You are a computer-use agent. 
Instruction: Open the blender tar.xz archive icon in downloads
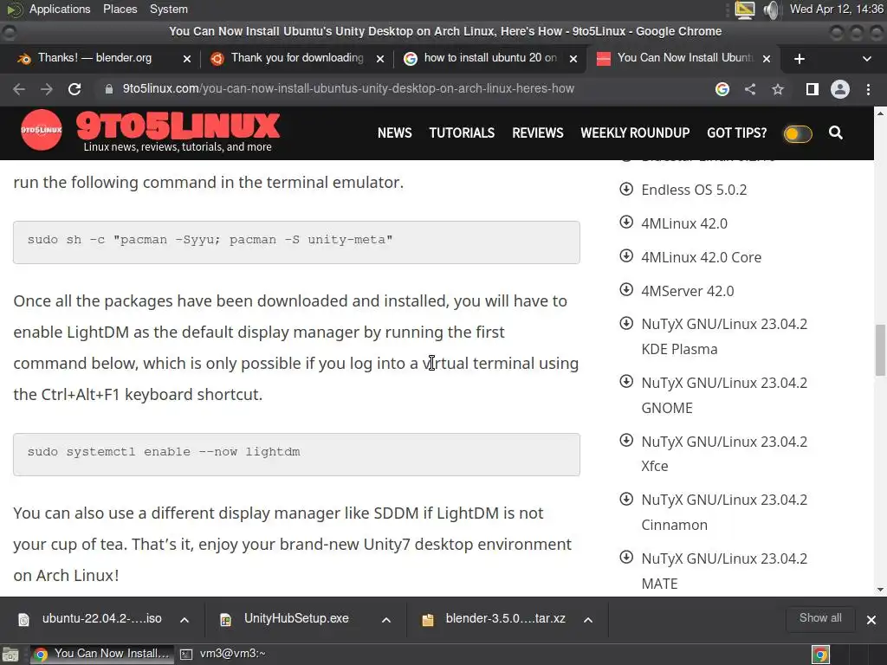428,620
